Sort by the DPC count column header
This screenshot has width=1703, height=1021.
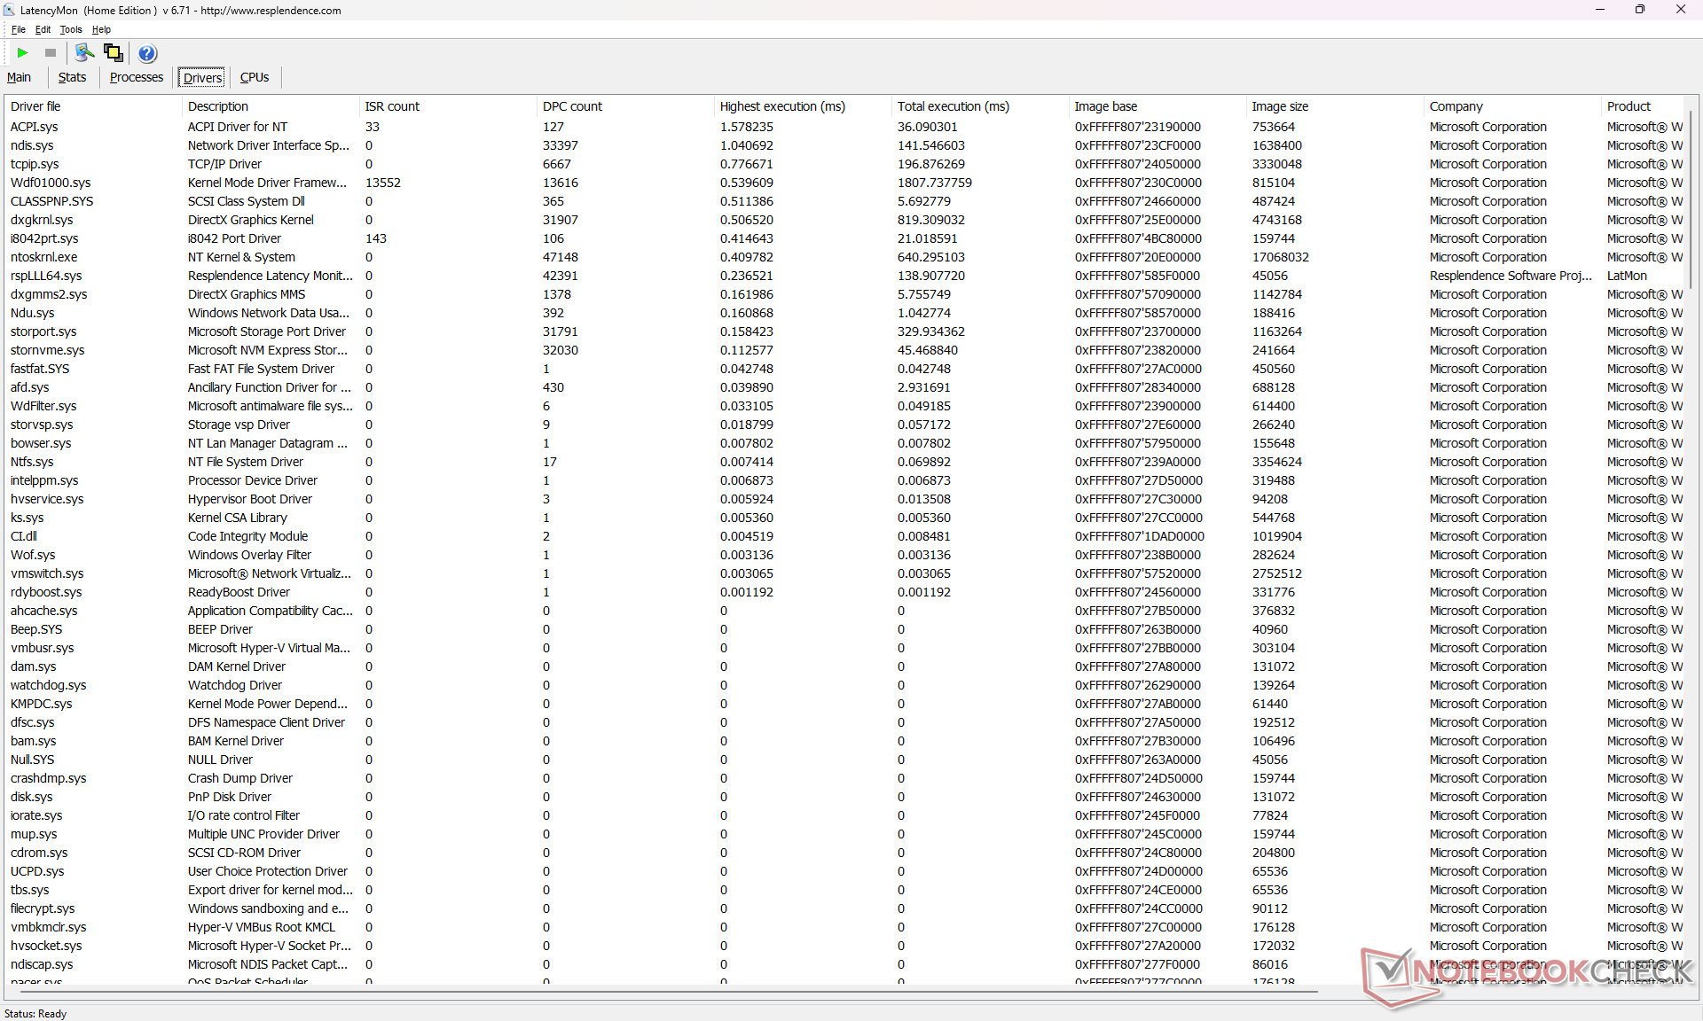click(x=572, y=106)
